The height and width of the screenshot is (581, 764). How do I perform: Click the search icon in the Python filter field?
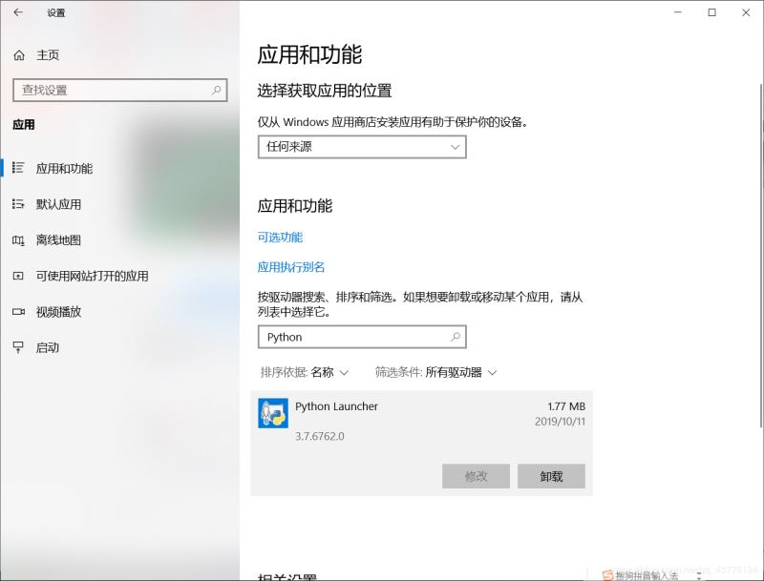tap(456, 337)
